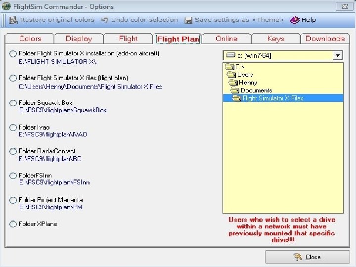Image resolution: width=356 pixels, height=267 pixels.
Task: Switch to the Colors tab
Action: [x=30, y=39]
